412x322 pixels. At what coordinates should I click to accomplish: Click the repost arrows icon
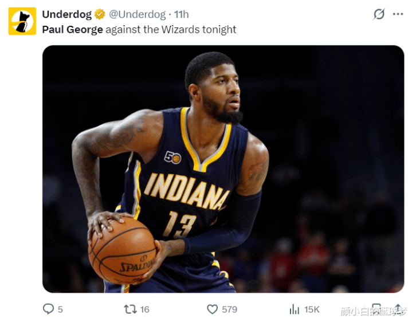pyautogui.click(x=130, y=309)
